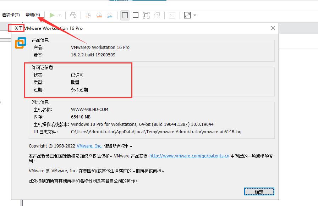Open the snapshot manager
This screenshot has width=318, height=206.
(x=110, y=15)
